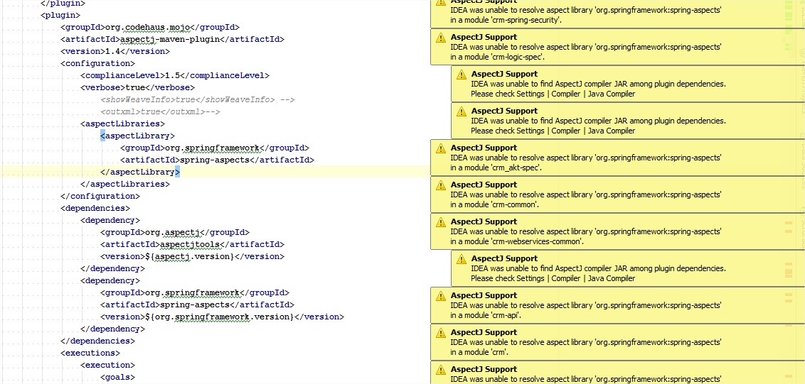Click the org.aspectj groupId line
The image size is (805, 384).
tap(175, 232)
